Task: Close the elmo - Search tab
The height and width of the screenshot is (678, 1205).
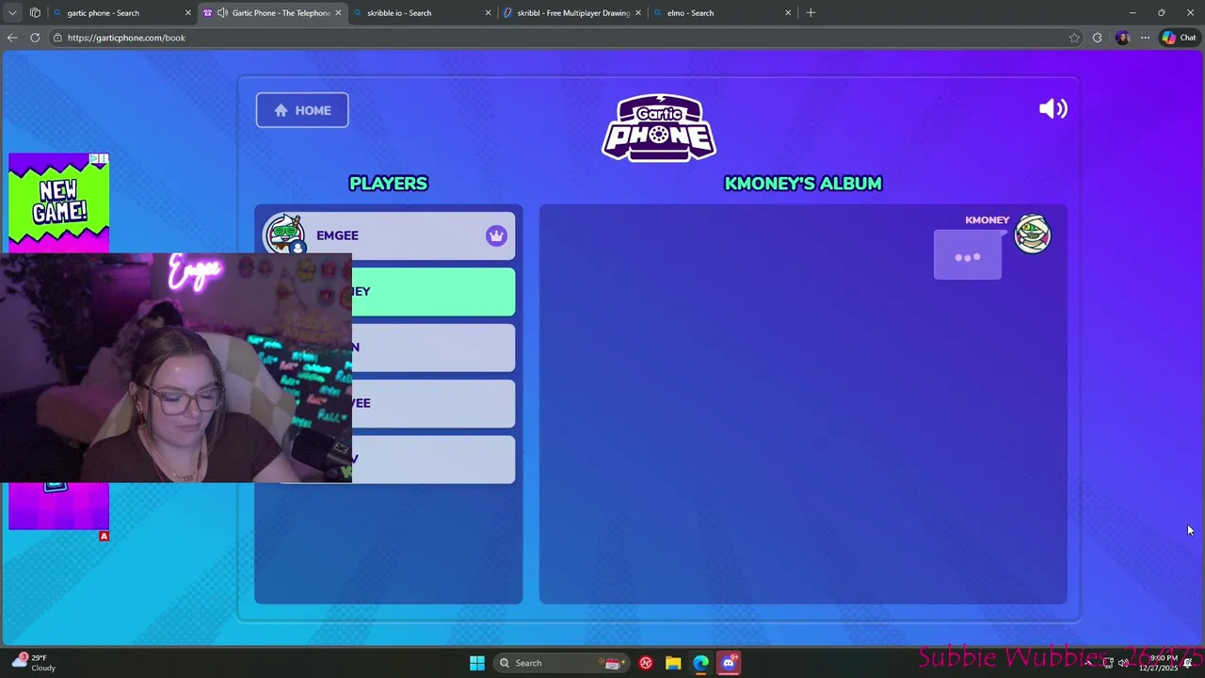Action: (x=788, y=13)
